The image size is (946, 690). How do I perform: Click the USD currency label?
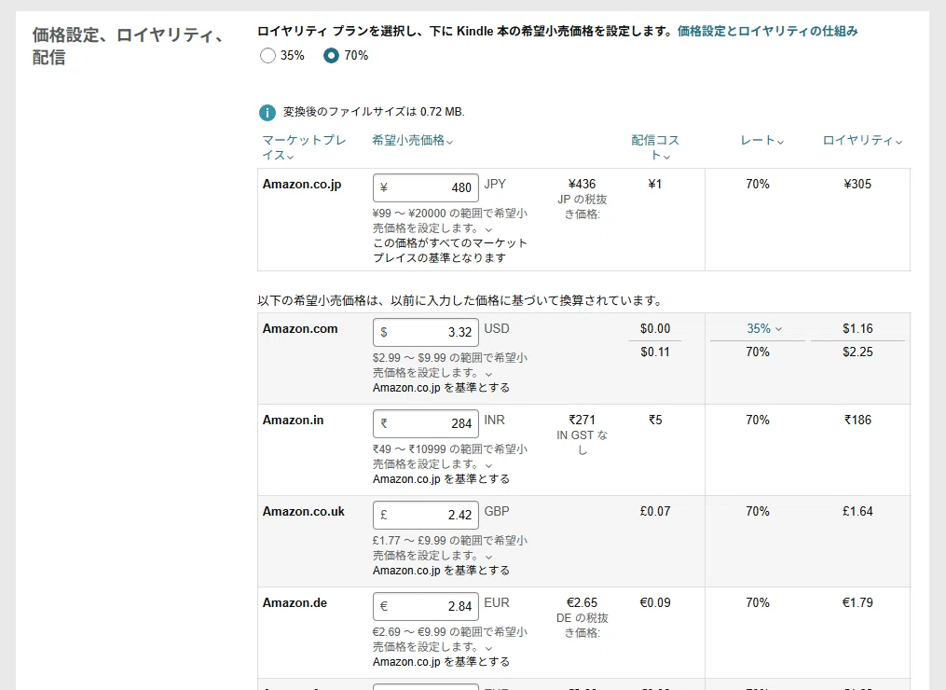(497, 328)
